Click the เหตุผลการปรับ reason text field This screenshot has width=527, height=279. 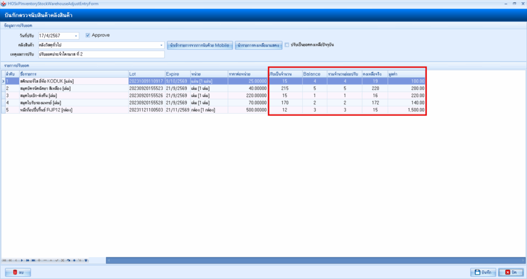tap(101, 54)
